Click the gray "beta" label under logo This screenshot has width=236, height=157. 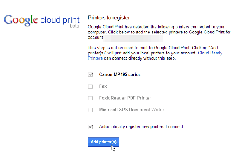click(x=74, y=26)
